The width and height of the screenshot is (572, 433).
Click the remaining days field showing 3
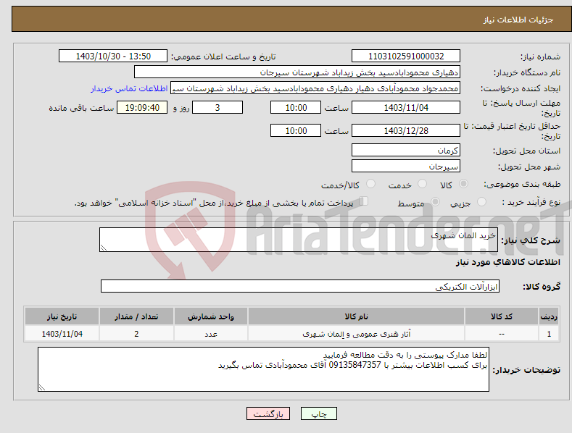click(x=217, y=107)
